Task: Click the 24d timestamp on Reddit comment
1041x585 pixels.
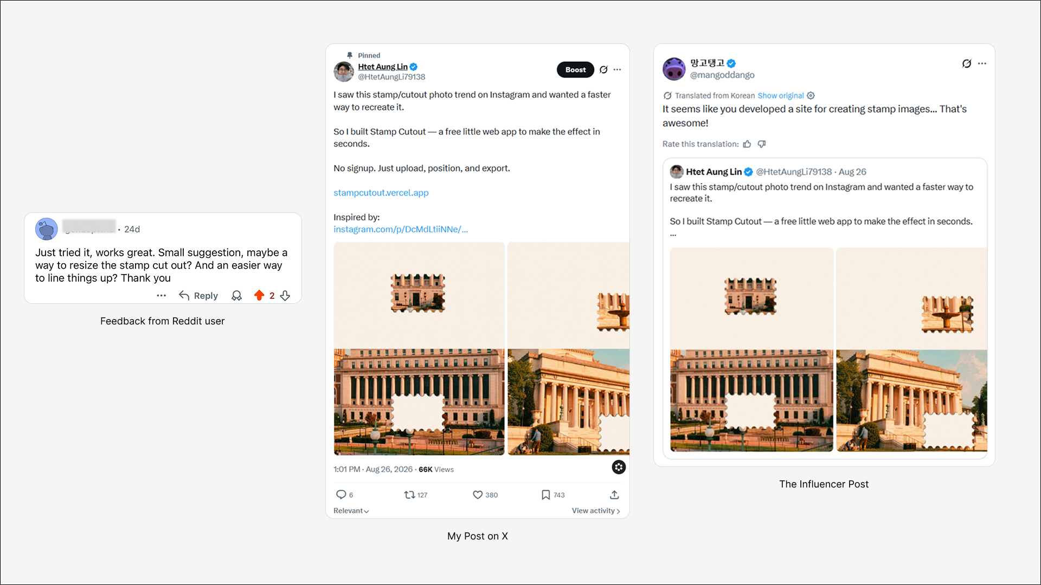Action: (132, 229)
